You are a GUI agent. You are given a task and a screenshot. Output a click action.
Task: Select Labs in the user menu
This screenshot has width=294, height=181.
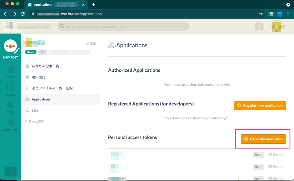pos(35,110)
